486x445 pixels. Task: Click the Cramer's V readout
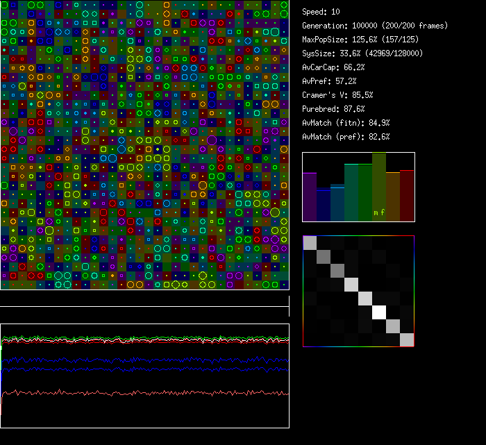(x=337, y=95)
